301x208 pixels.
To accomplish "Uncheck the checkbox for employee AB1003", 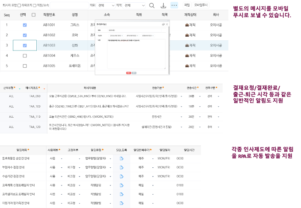I will click(25, 46).
